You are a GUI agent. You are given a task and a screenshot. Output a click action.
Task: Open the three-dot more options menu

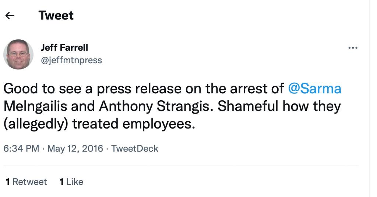coord(353,48)
